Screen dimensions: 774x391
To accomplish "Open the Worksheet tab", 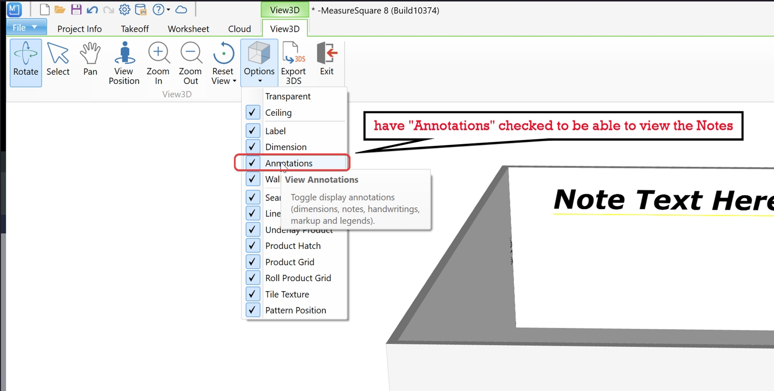I will pyautogui.click(x=188, y=29).
